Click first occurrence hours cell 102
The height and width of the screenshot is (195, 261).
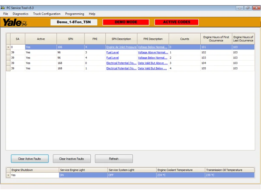(x=216, y=52)
